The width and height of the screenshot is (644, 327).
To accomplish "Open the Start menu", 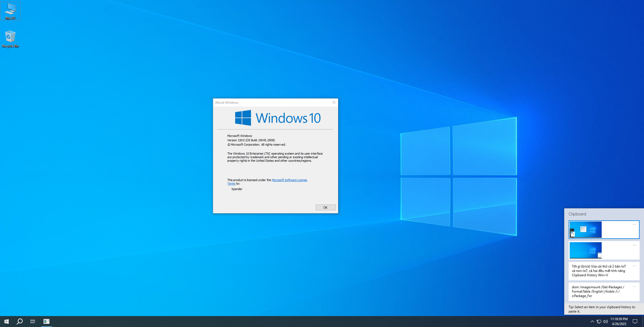I will pyautogui.click(x=7, y=321).
